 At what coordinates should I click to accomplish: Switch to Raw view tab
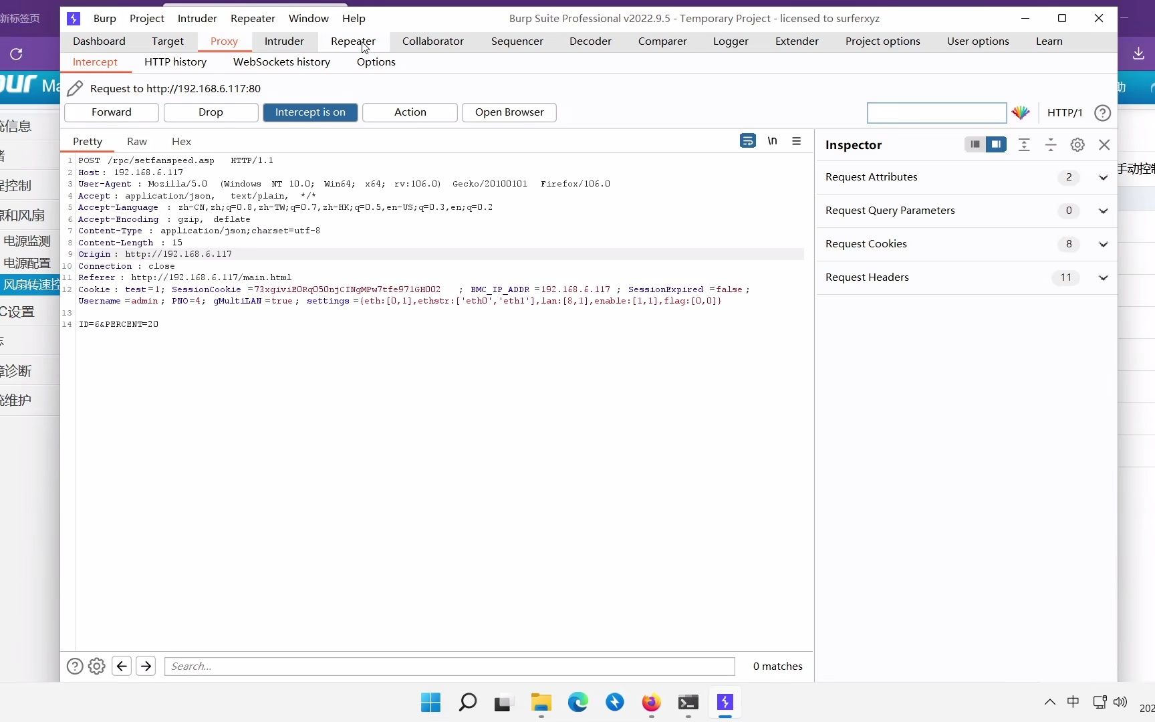[x=137, y=141]
